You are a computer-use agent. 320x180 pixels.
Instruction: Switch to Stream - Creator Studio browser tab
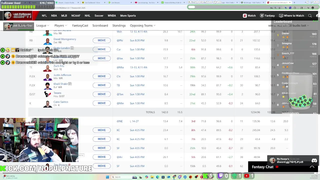pos(67,2)
